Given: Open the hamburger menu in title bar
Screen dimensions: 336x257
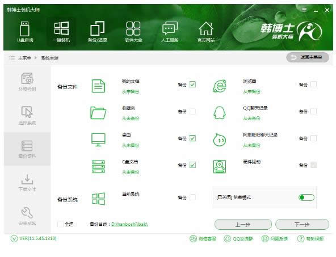Looking at the screenshot, I should pos(304,10).
